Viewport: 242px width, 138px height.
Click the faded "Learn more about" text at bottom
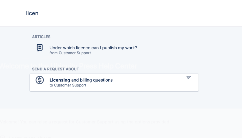point(30,137)
